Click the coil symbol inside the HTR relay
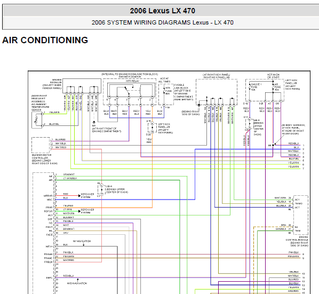The image size is (319, 294). [x=140, y=91]
